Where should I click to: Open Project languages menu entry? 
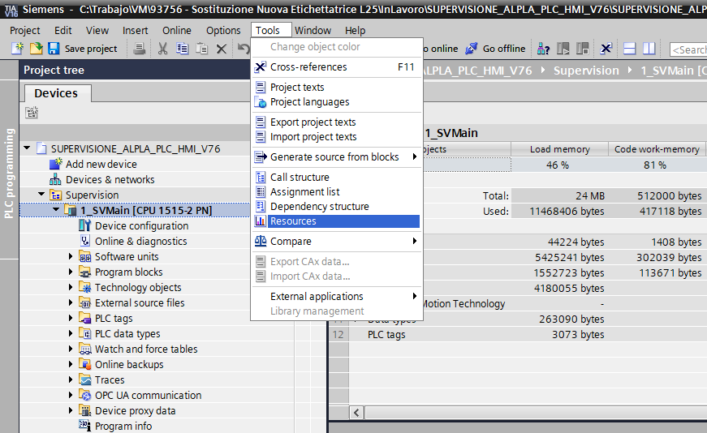336,102
